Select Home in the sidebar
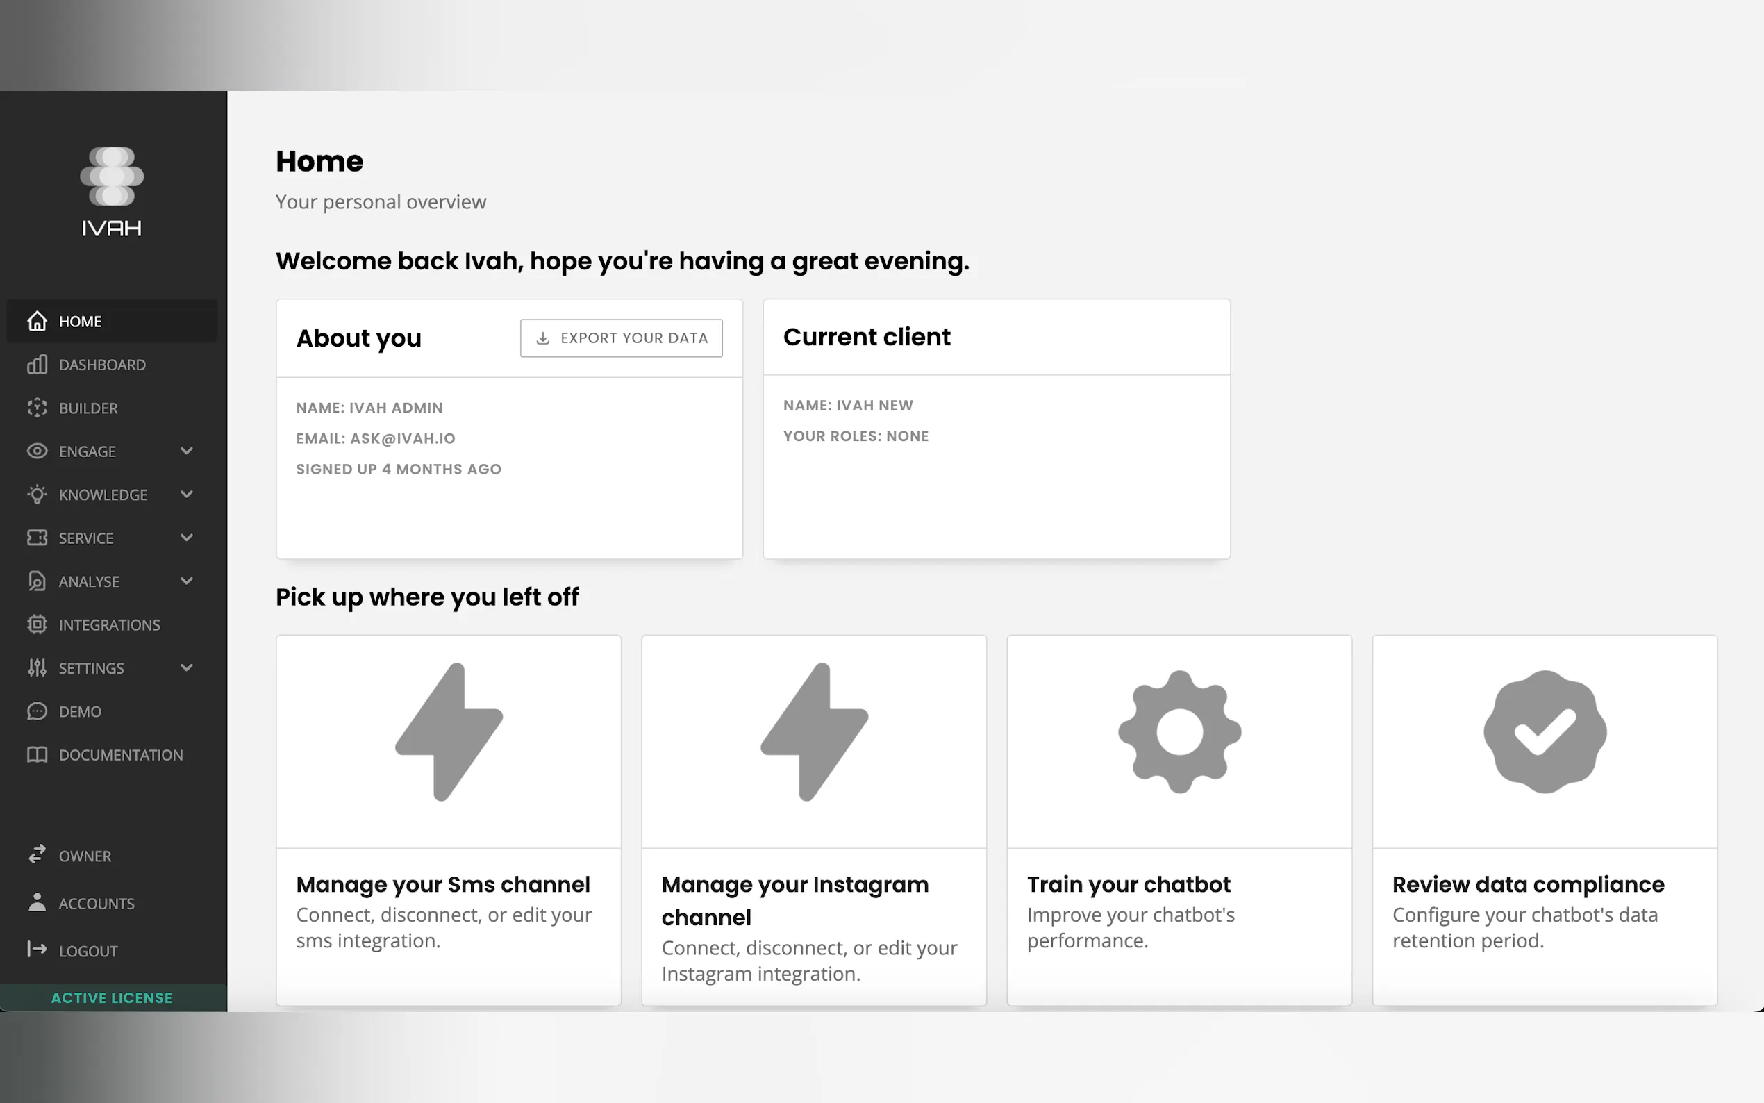This screenshot has height=1103, width=1764. [x=81, y=321]
